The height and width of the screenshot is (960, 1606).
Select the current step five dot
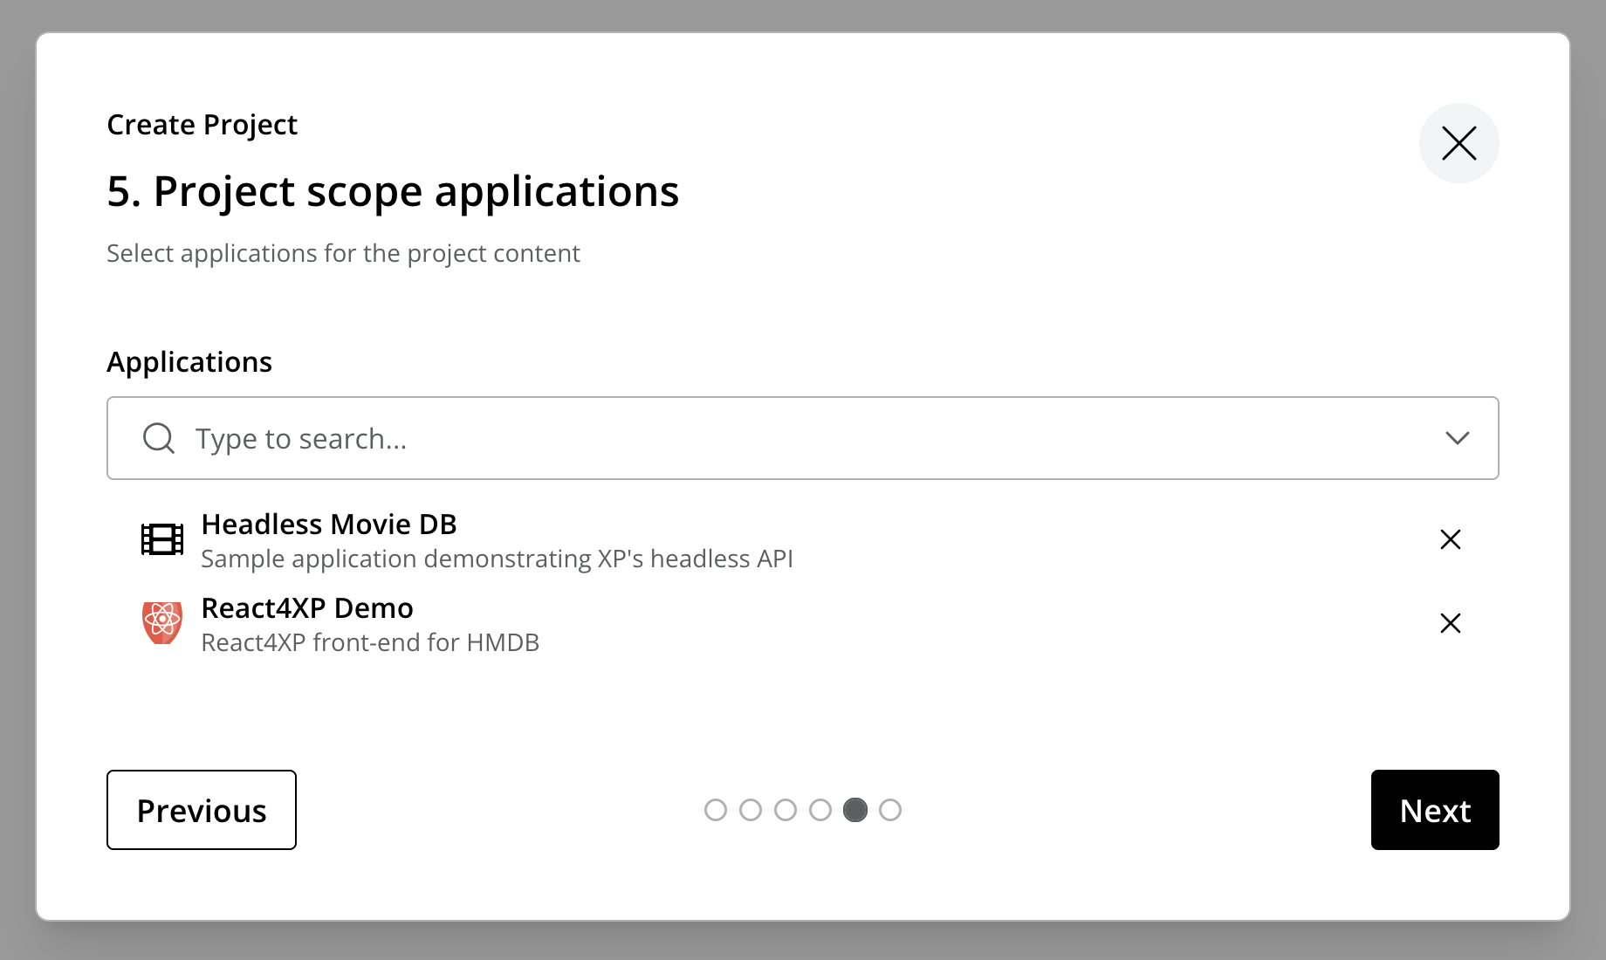[855, 810]
